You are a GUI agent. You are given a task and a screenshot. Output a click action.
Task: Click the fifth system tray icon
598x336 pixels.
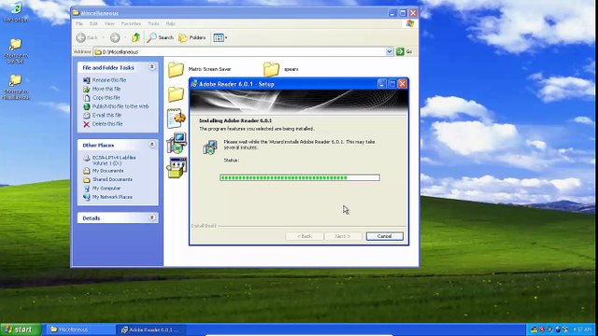[x=565, y=329]
